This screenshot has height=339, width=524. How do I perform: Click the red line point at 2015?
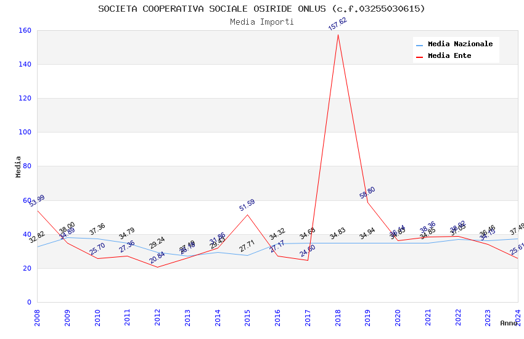coord(248,214)
